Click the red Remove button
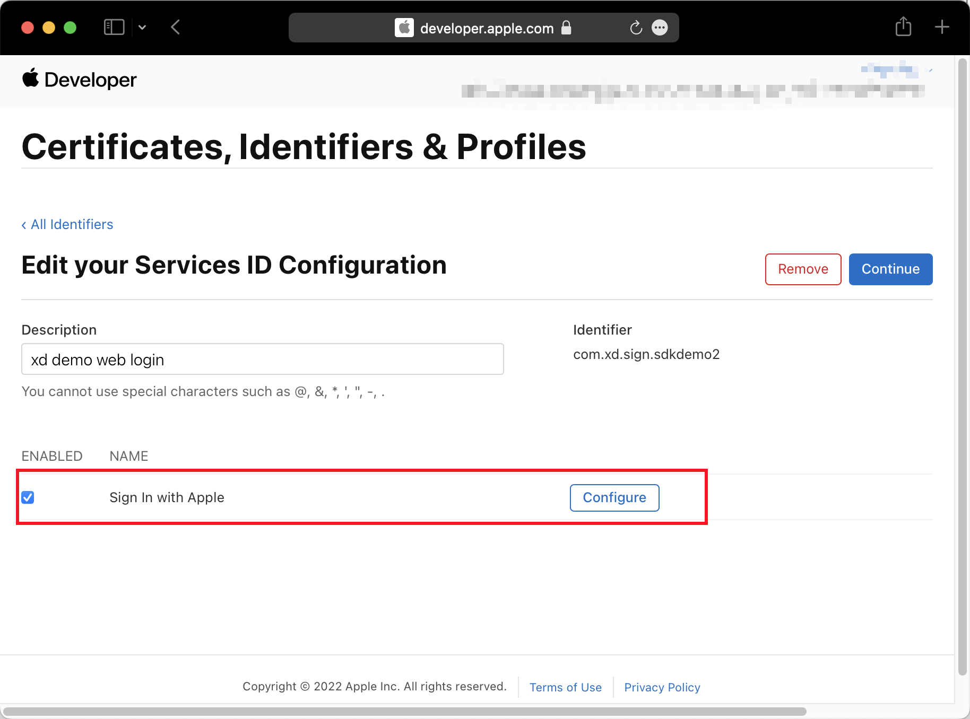This screenshot has width=970, height=719. click(803, 269)
